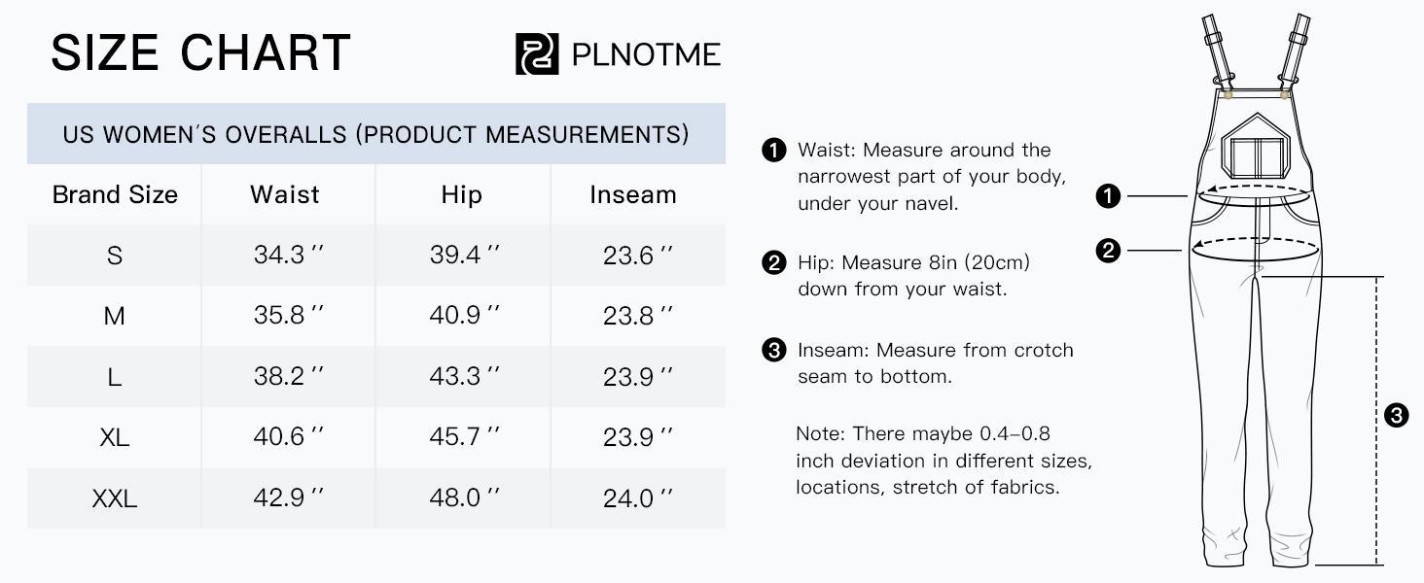1424x583 pixels.
Task: Click the number 1 bullet before Waist instructions
Action: pos(773,150)
